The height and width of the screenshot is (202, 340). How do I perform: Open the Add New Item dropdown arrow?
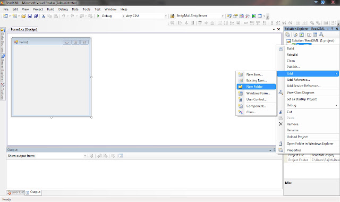point(19,16)
